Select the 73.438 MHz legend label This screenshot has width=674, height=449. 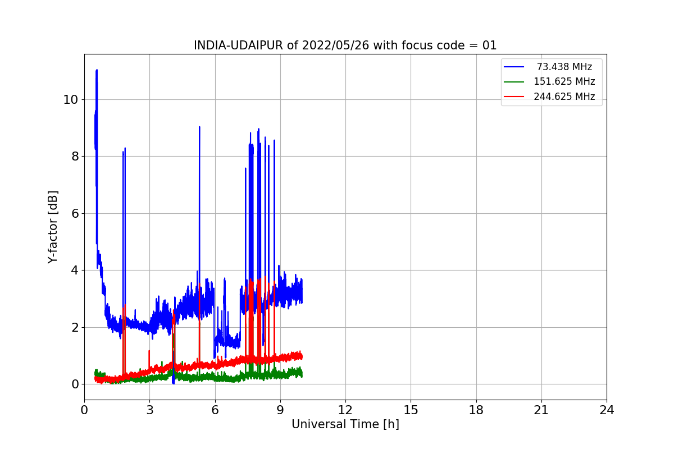coord(564,67)
